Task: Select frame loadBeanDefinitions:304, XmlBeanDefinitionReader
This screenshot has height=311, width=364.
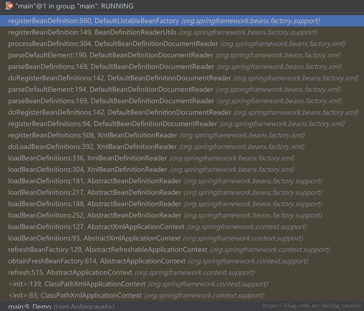Action: click(182, 169)
